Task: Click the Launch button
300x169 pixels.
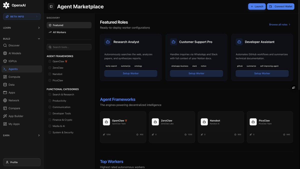Action: pyautogui.click(x=257, y=7)
